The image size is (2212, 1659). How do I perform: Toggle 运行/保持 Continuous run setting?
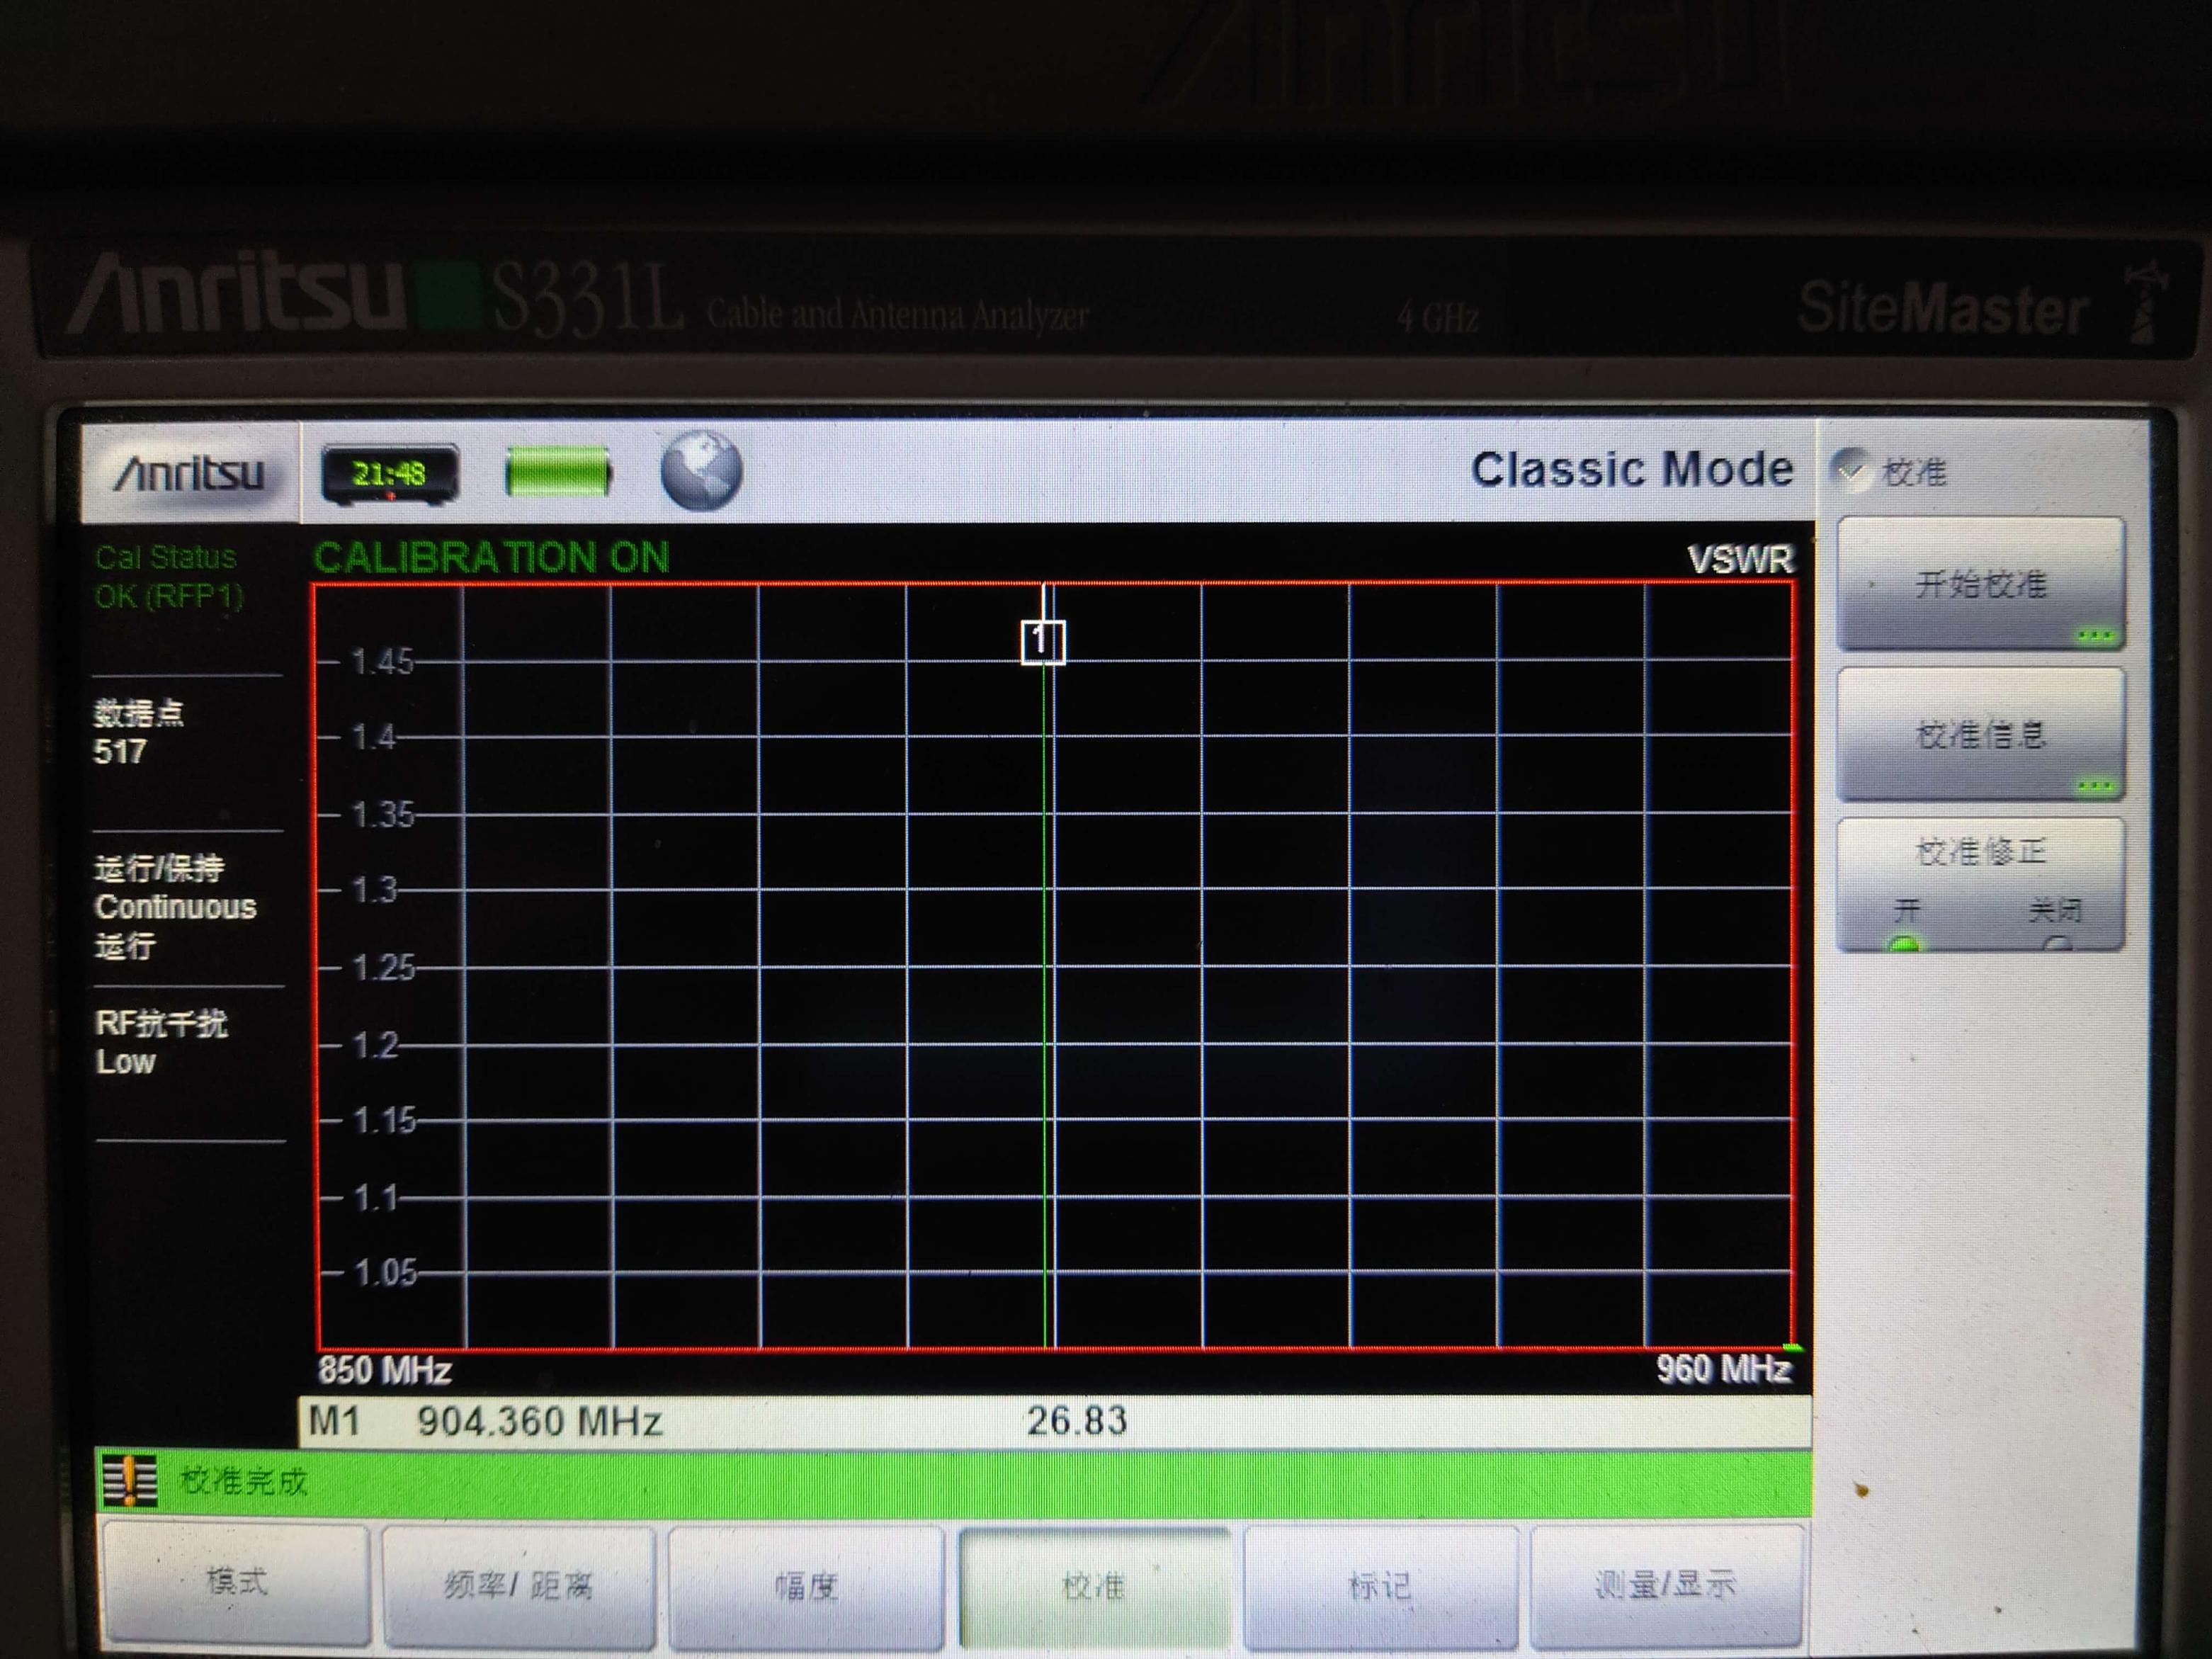(x=175, y=907)
